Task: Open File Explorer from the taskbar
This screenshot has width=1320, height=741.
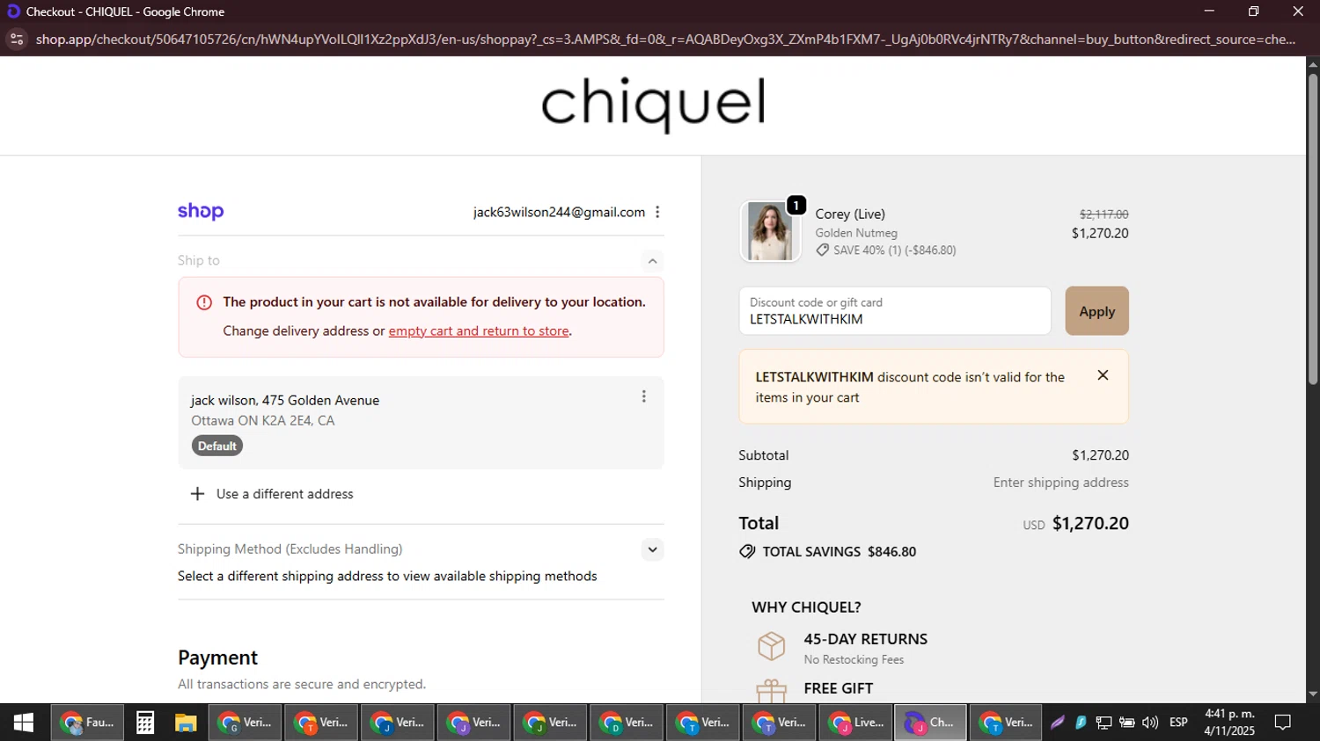Action: pos(186,723)
